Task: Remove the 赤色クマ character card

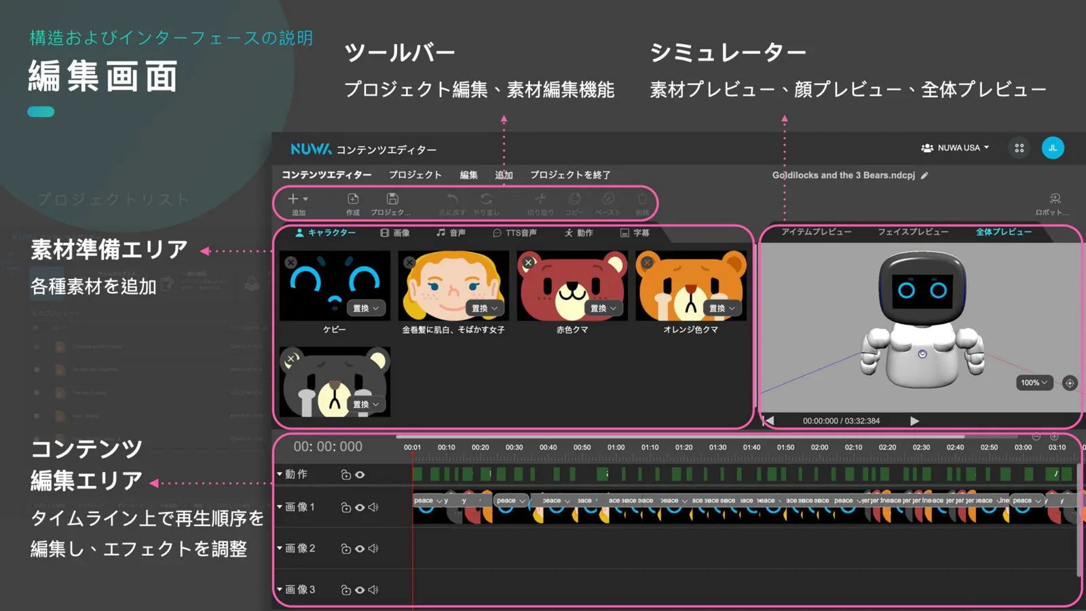Action: tap(528, 262)
